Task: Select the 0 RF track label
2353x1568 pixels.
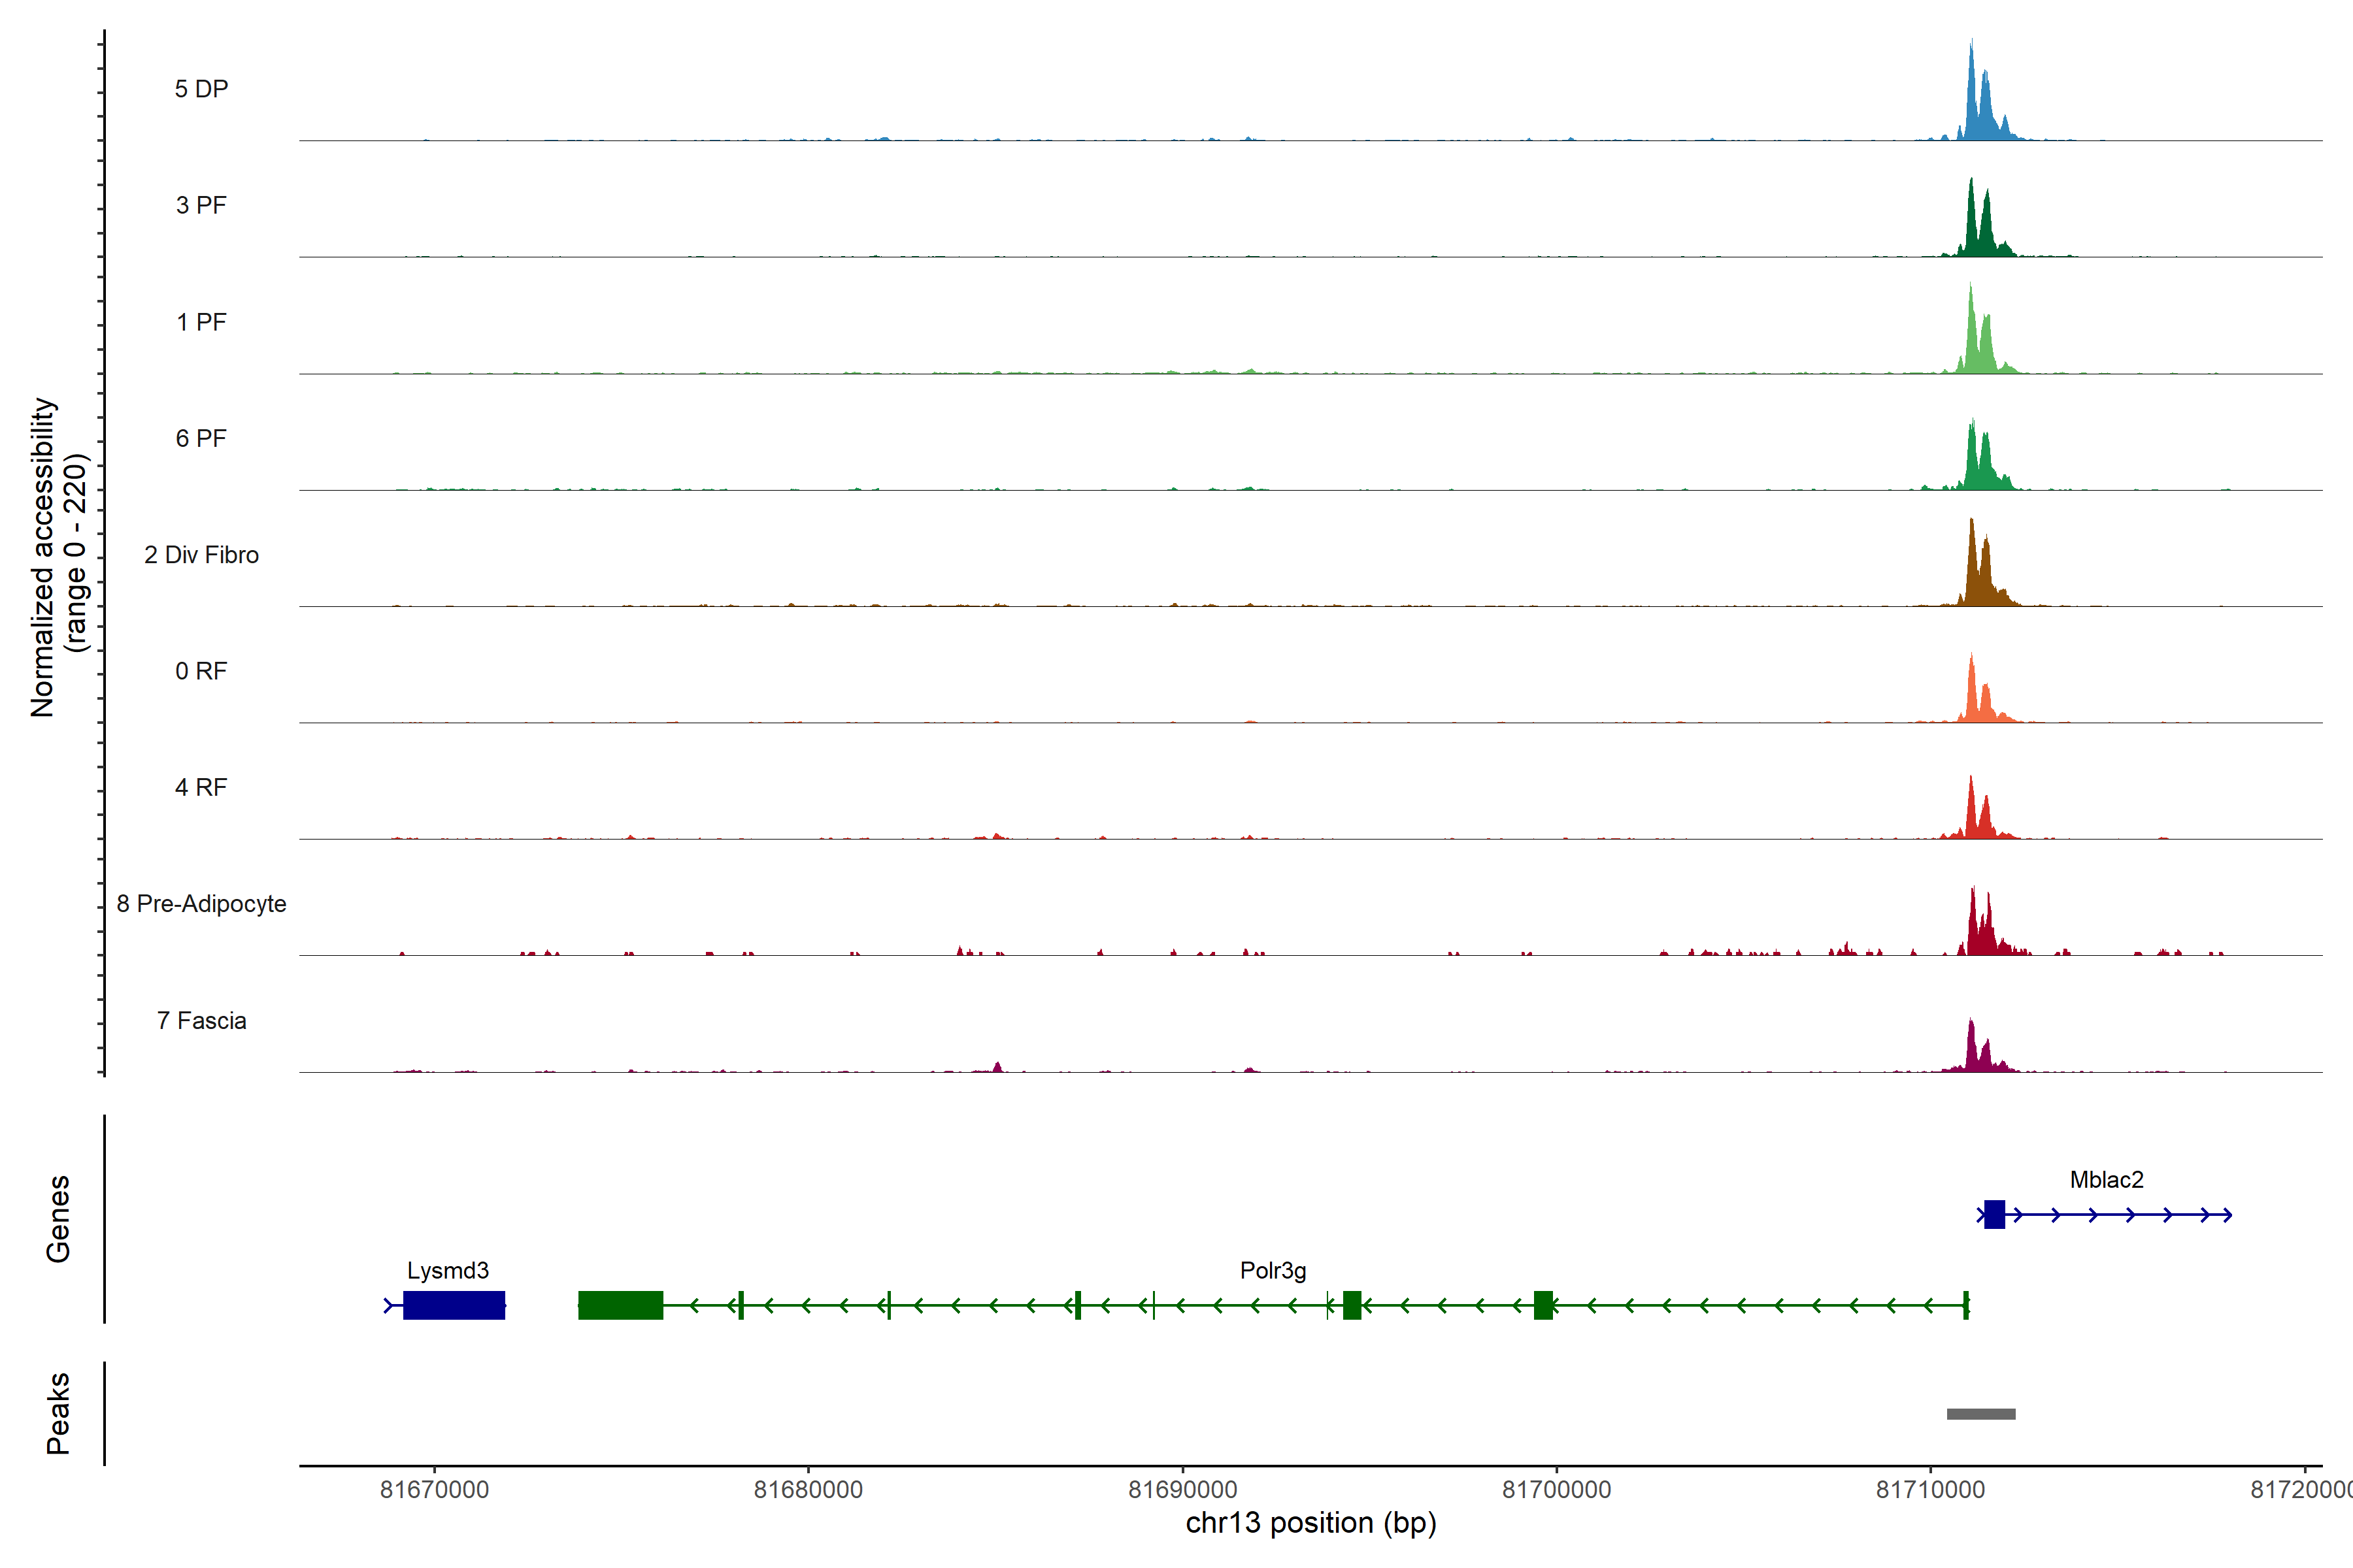Action: [x=201, y=671]
